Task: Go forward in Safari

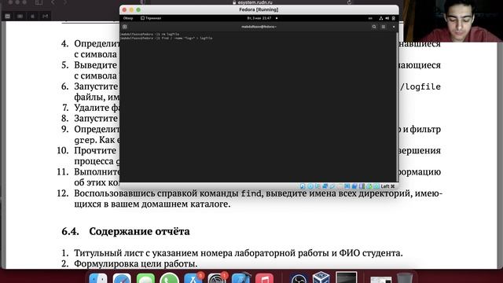Action: coord(65,2)
